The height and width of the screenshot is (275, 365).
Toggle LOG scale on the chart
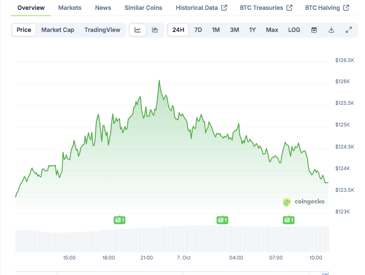(294, 30)
